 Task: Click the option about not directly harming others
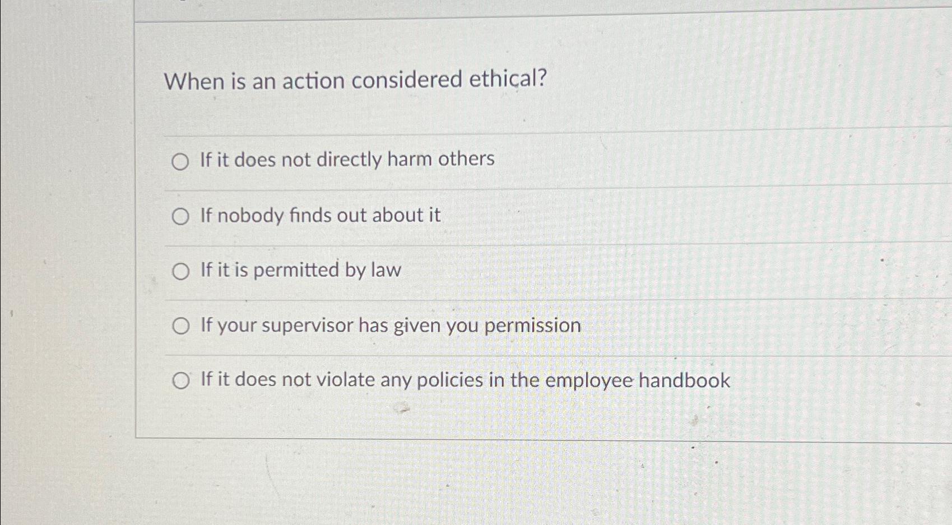click(345, 160)
